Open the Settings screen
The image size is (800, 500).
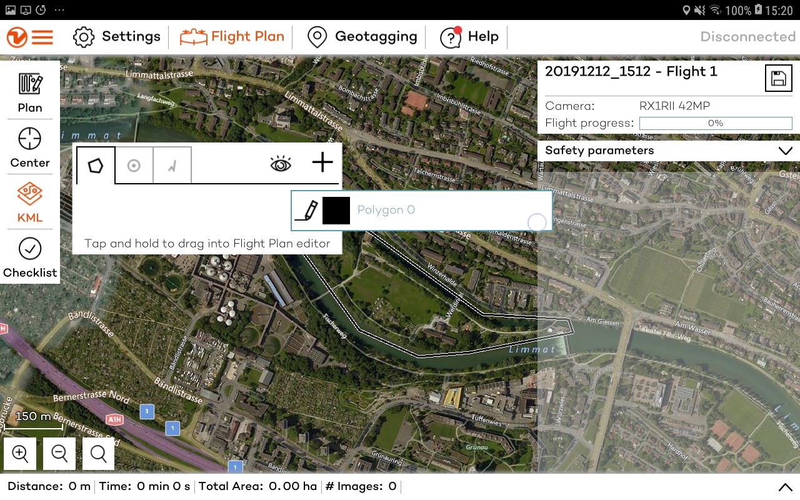click(x=116, y=36)
